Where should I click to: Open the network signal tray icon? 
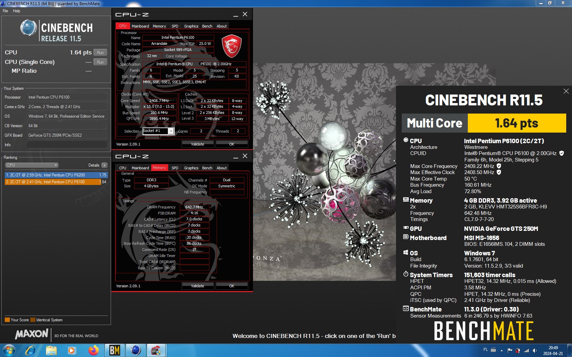click(526, 350)
